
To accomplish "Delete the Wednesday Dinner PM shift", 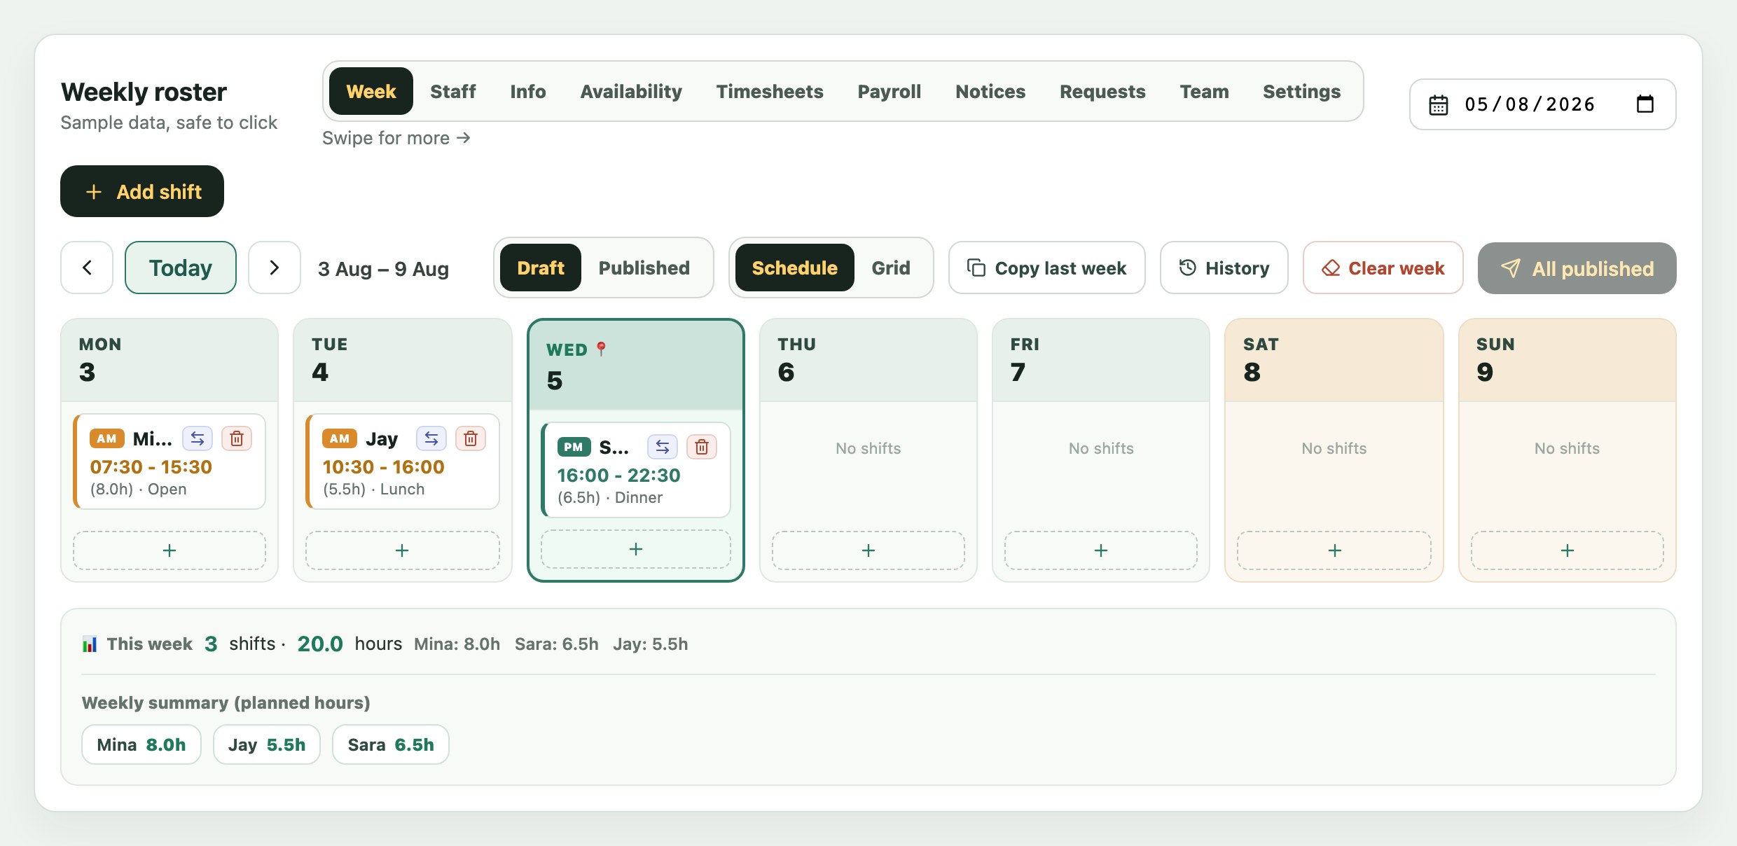I will click(702, 447).
